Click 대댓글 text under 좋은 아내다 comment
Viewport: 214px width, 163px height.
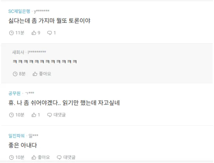[69, 157]
